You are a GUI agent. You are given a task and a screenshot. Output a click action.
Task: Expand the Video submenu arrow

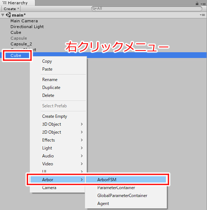tap(82, 164)
